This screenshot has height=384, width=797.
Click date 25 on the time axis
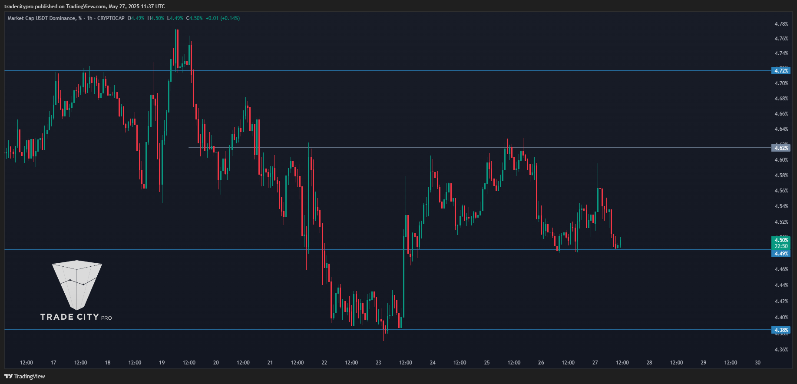pyautogui.click(x=487, y=363)
